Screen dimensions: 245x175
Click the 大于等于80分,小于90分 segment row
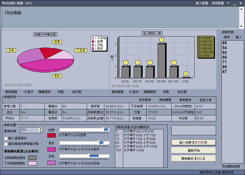139,143
